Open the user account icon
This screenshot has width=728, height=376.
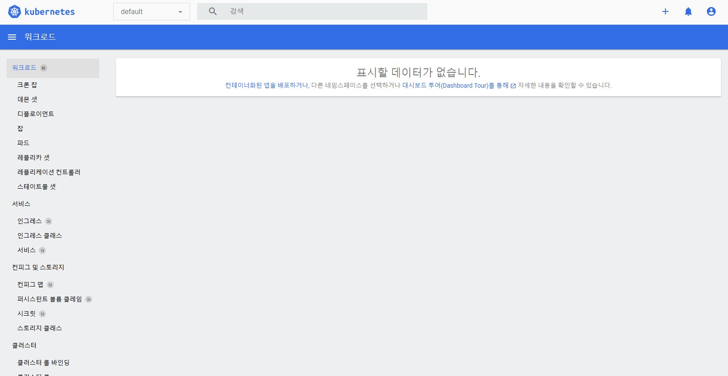711,11
